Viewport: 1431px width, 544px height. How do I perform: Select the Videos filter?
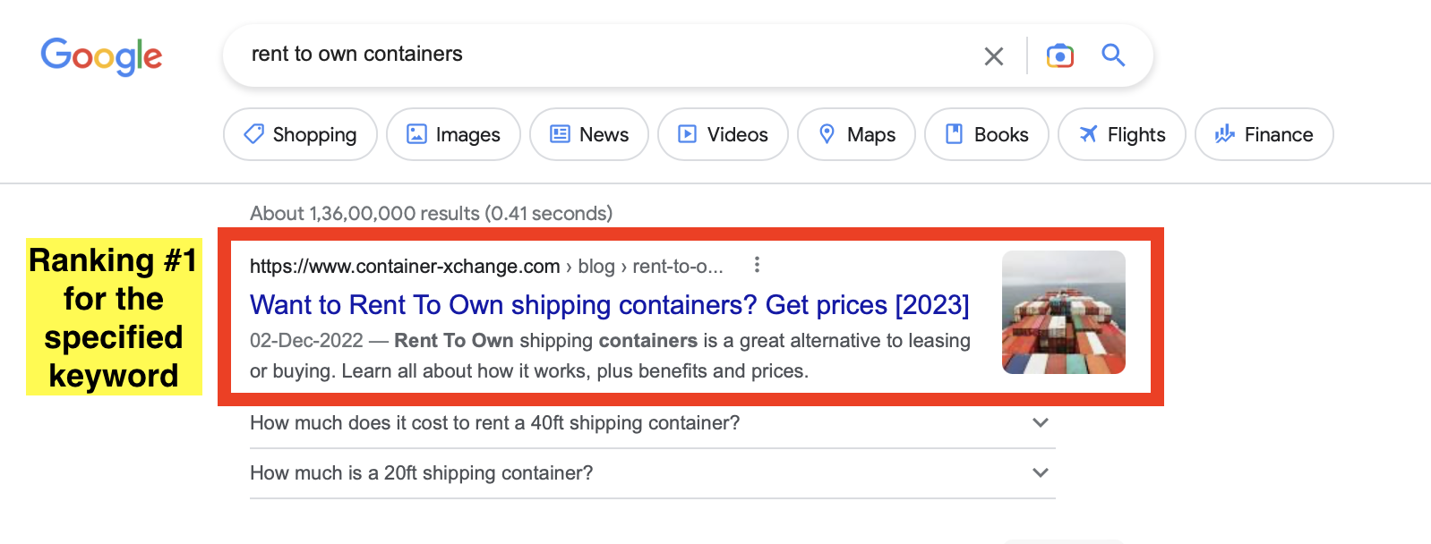point(723,134)
